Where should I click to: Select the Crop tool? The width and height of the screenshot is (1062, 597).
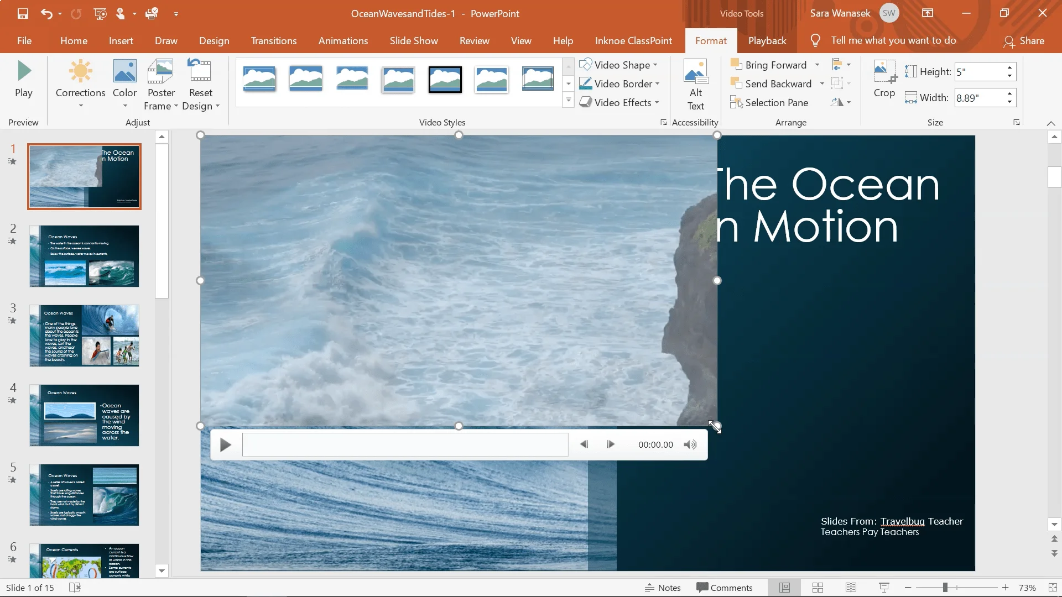tap(883, 81)
